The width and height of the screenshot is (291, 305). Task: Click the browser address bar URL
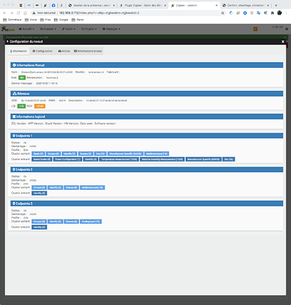click(x=99, y=13)
